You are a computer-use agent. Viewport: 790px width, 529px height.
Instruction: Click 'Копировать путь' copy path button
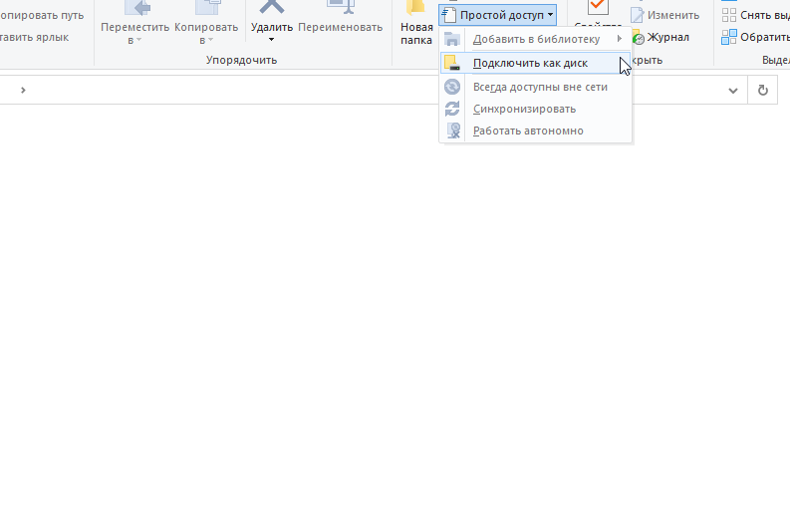point(42,15)
